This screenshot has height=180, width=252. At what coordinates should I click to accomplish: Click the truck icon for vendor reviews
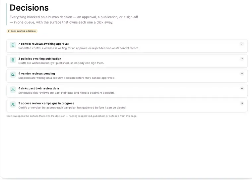[13, 75]
